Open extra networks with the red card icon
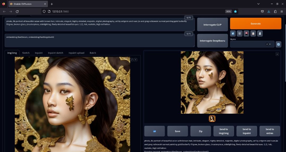286x152 pixels. pos(247,33)
